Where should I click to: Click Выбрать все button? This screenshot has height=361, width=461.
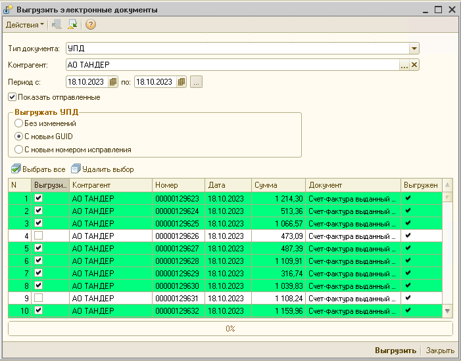point(38,169)
